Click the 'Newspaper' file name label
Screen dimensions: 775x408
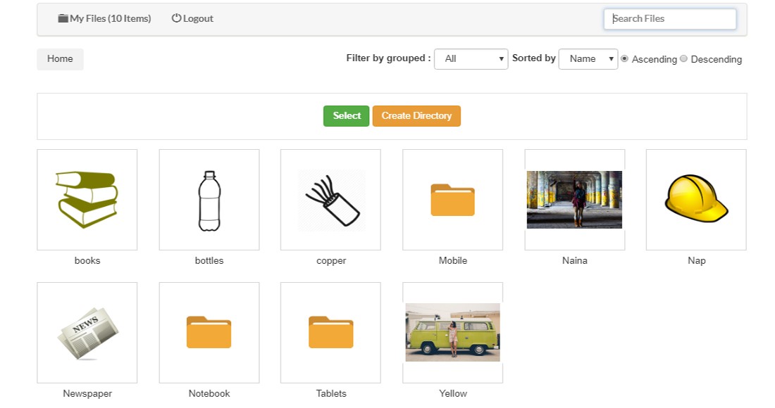[x=87, y=394]
